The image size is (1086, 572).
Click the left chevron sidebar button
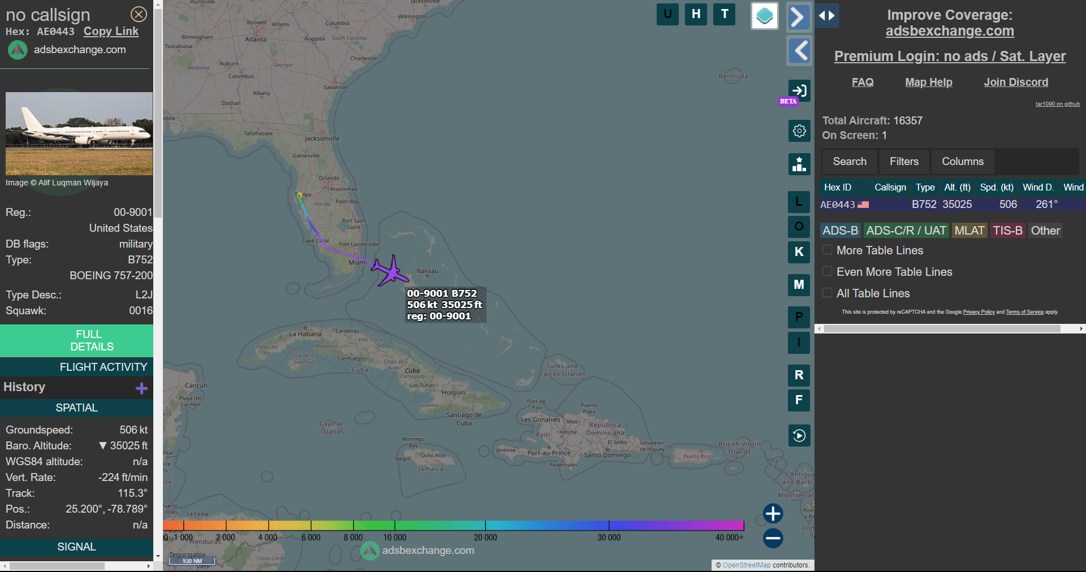coord(799,51)
